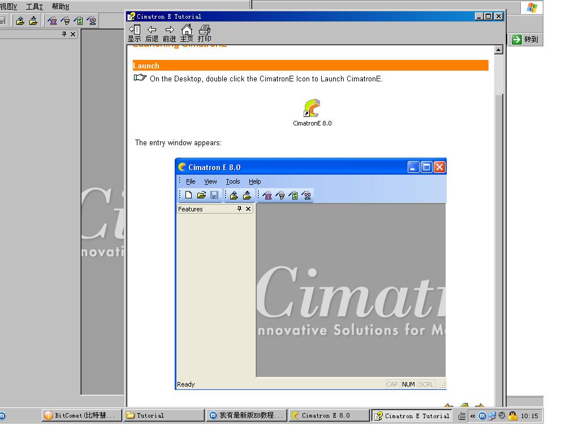Click the keyboard input icon in tray

(x=462, y=416)
